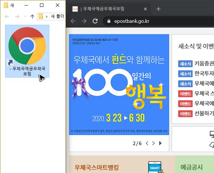This screenshot has height=173, width=214.
Task: Open Explorer recent locations dropdown chevron
Action: click(25, 17)
